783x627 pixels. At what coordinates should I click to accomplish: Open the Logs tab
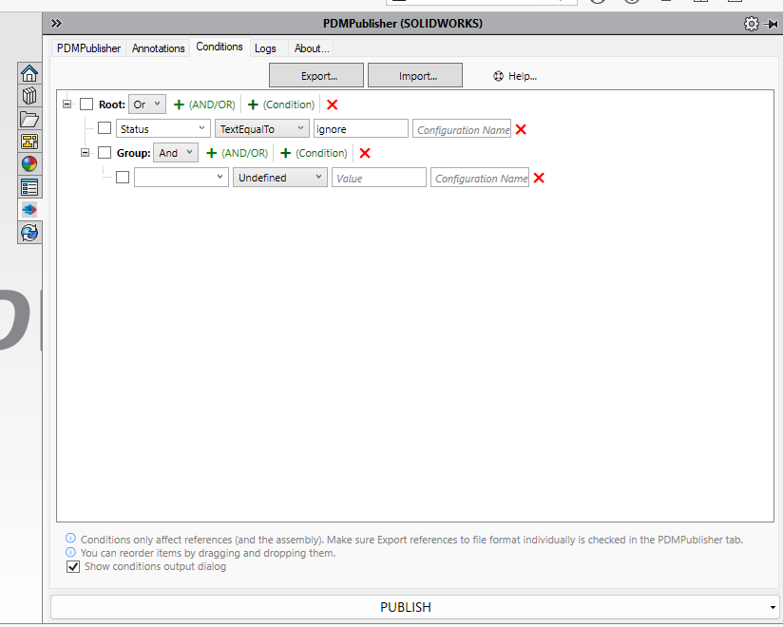point(265,47)
